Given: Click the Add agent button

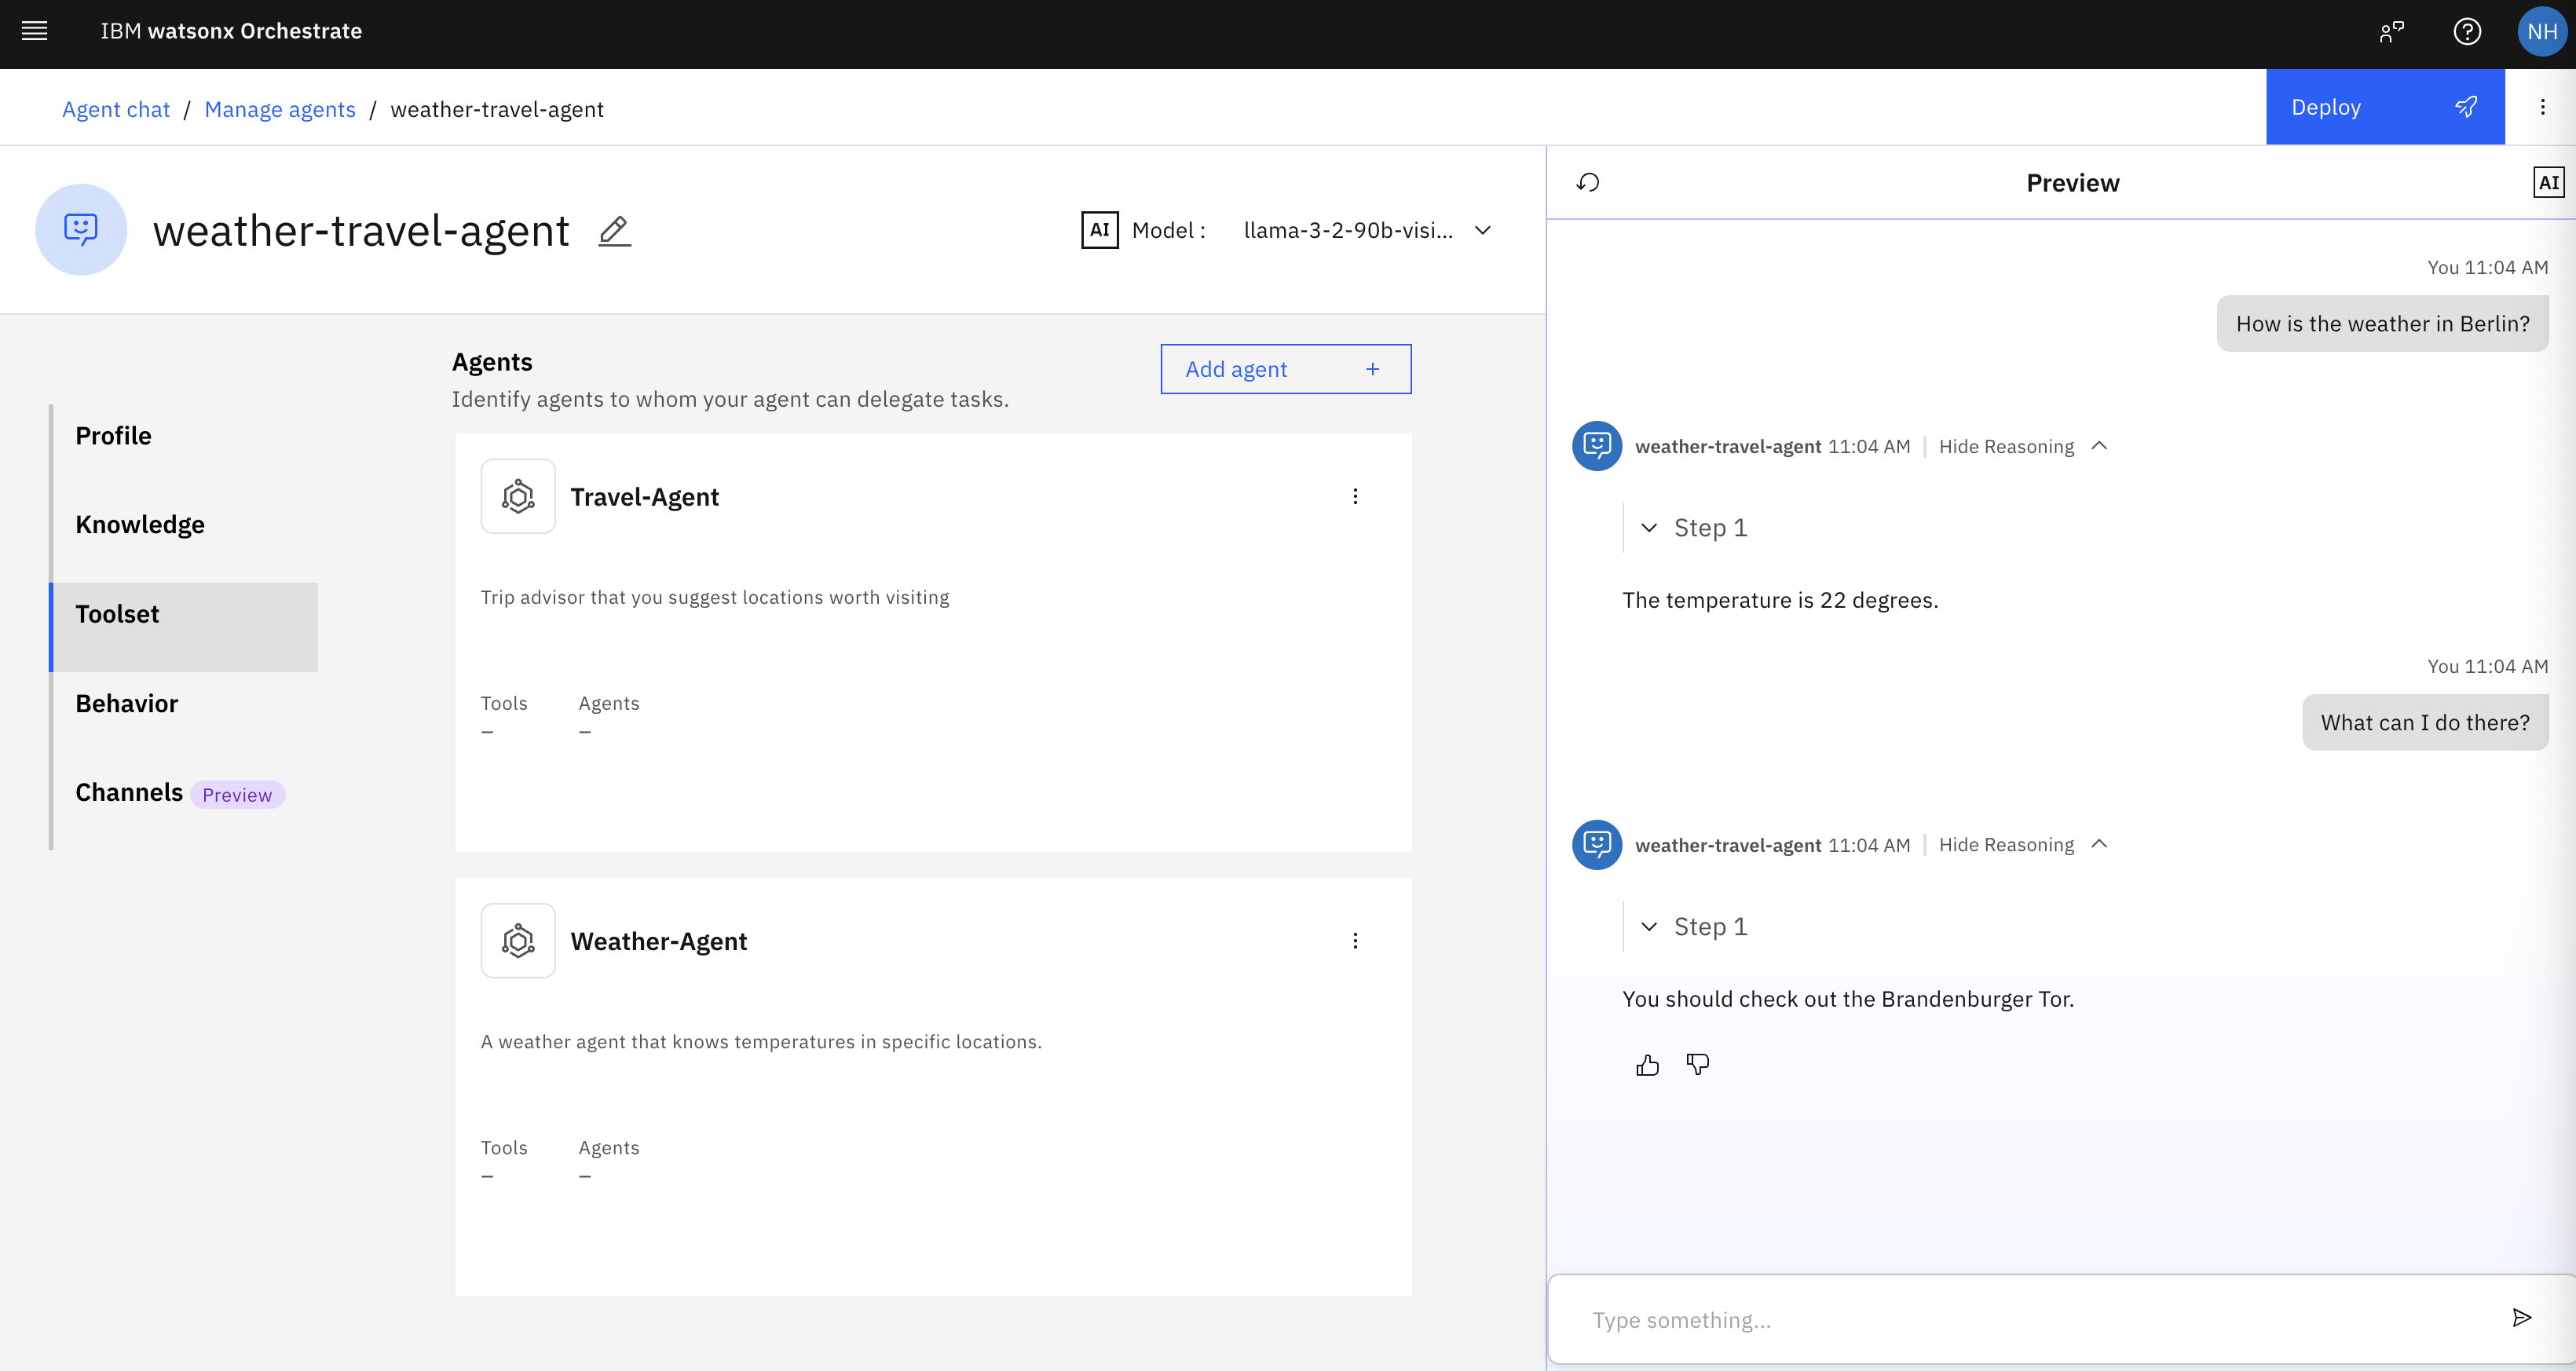Looking at the screenshot, I should coord(1285,369).
